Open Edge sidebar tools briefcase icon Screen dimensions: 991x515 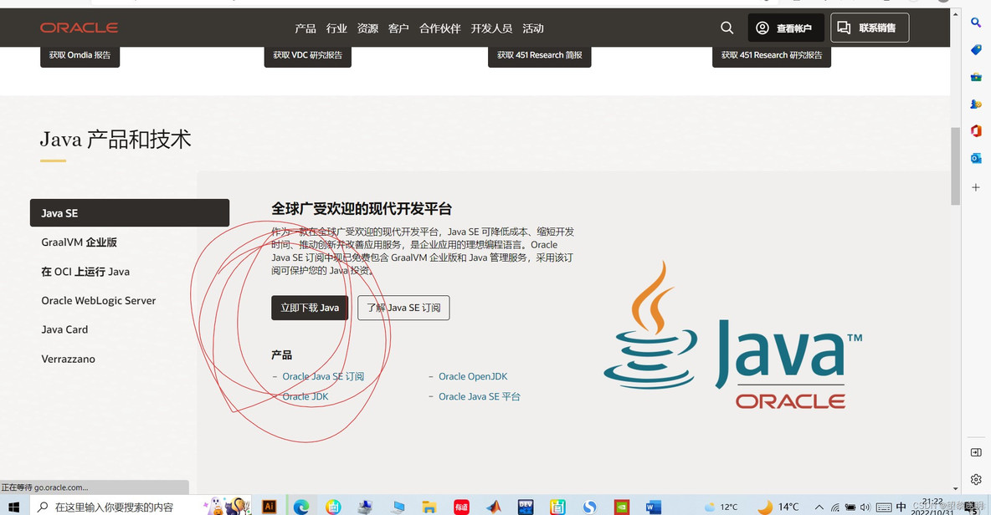coord(976,77)
